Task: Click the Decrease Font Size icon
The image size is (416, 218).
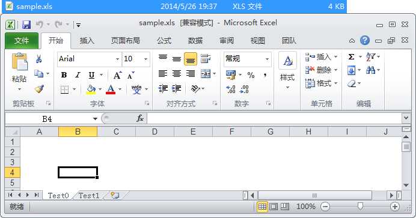Action: [130, 75]
